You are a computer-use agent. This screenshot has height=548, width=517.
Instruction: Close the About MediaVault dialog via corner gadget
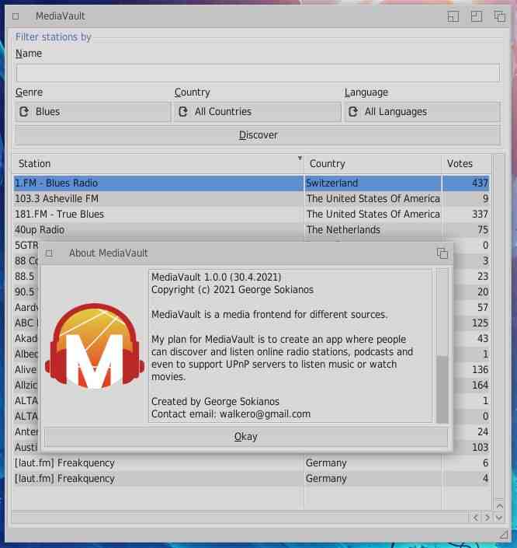click(x=50, y=253)
